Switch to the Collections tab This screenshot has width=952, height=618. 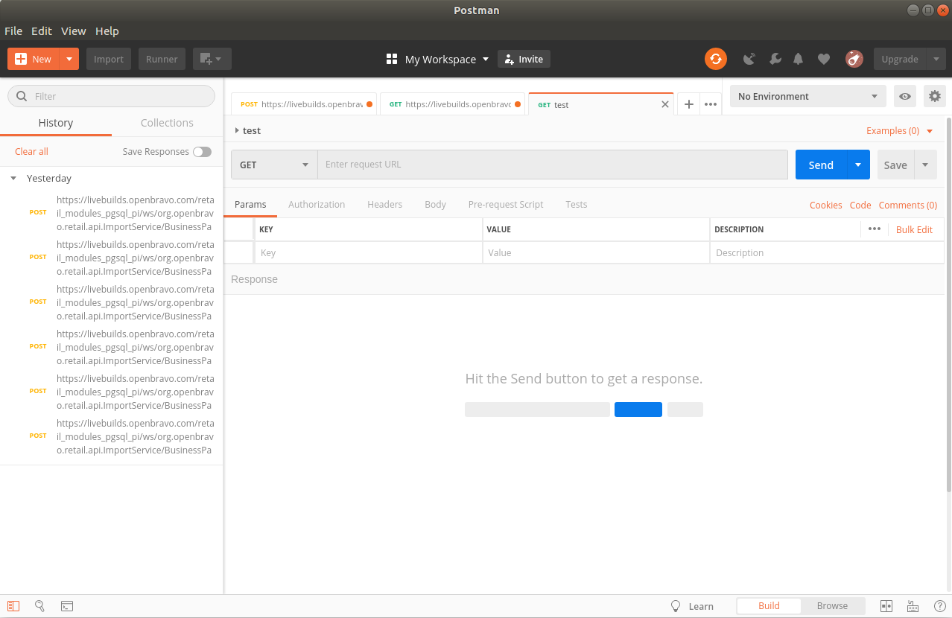(x=167, y=123)
